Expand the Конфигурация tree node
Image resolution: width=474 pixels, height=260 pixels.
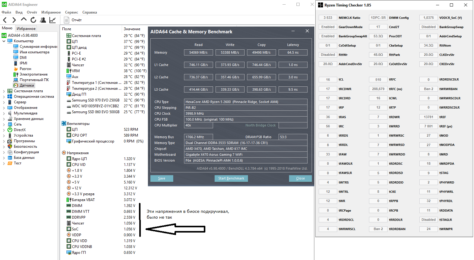coord(4,152)
